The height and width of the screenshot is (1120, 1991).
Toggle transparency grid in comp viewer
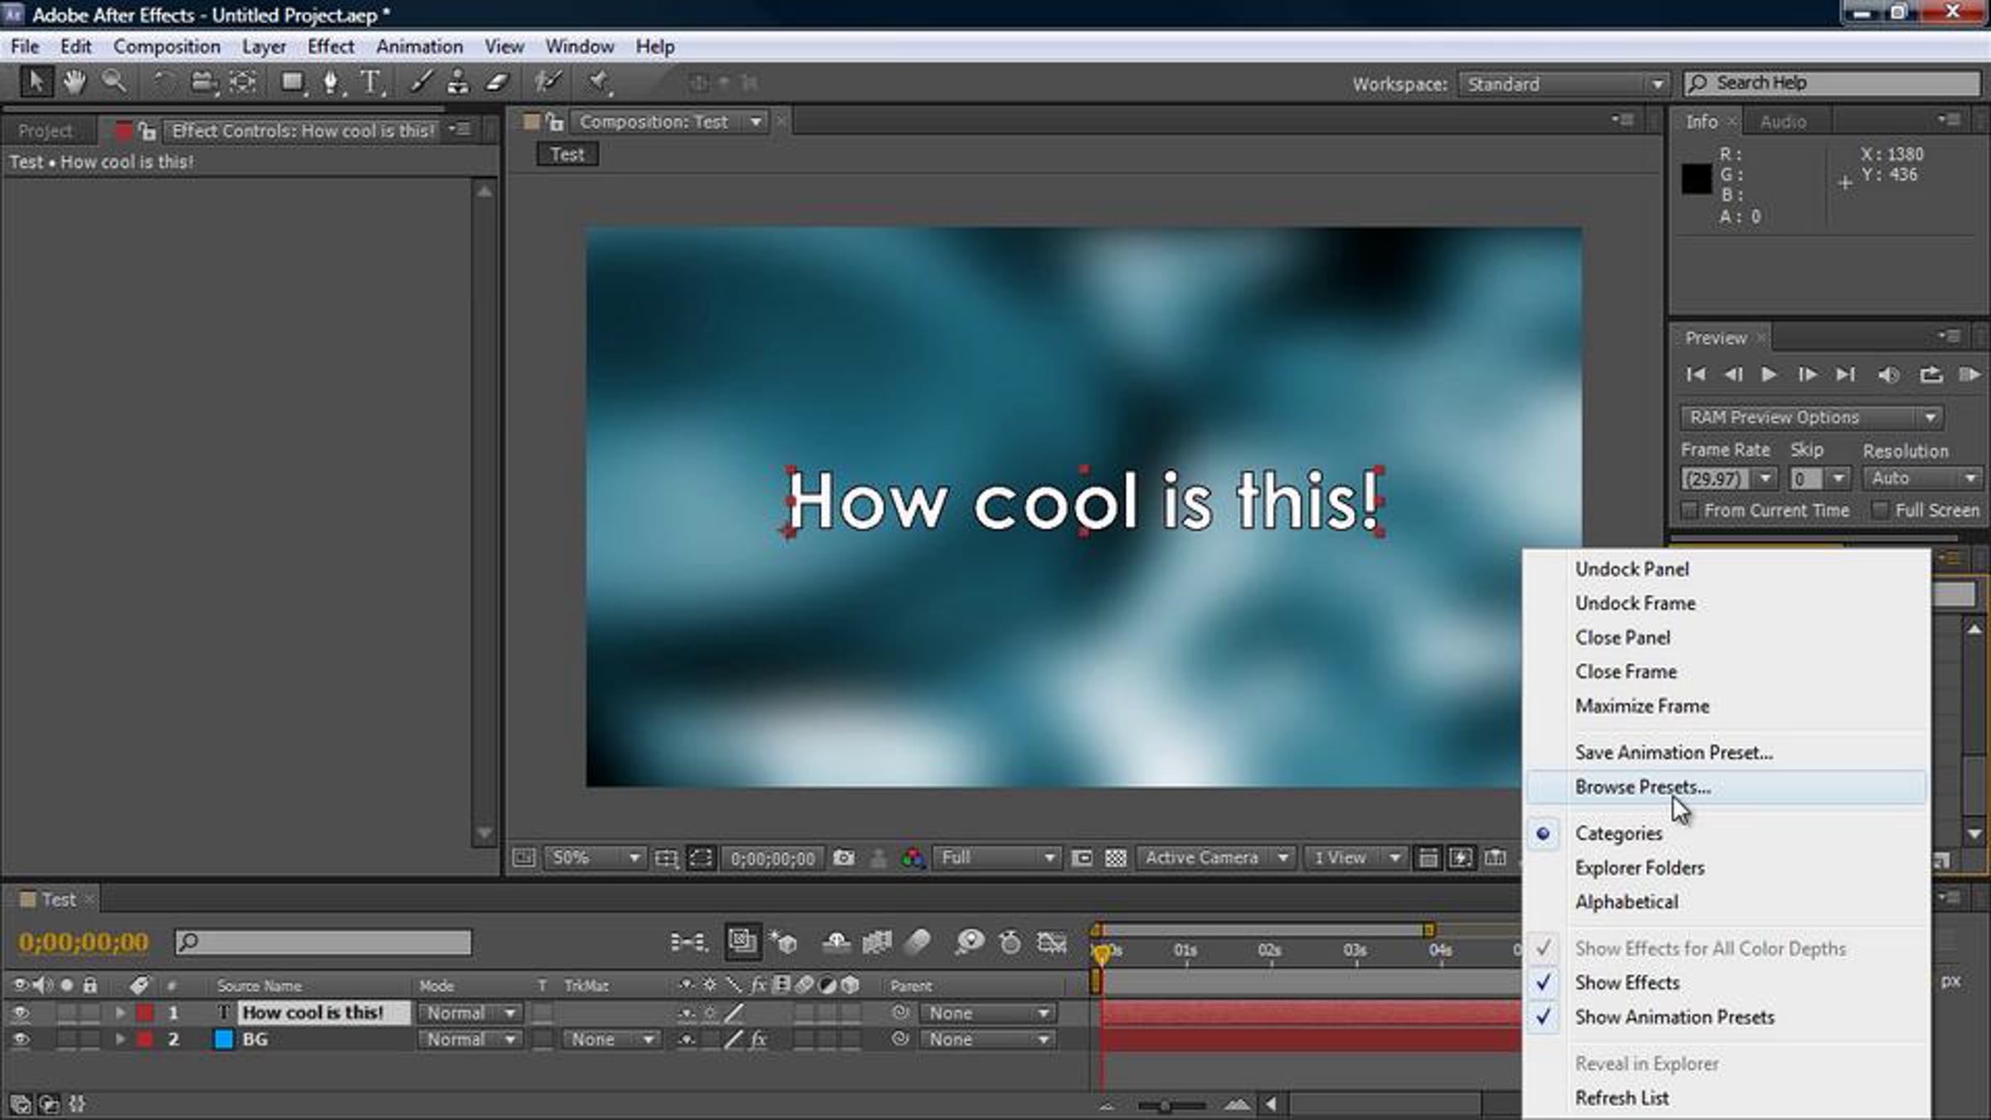(x=1115, y=857)
